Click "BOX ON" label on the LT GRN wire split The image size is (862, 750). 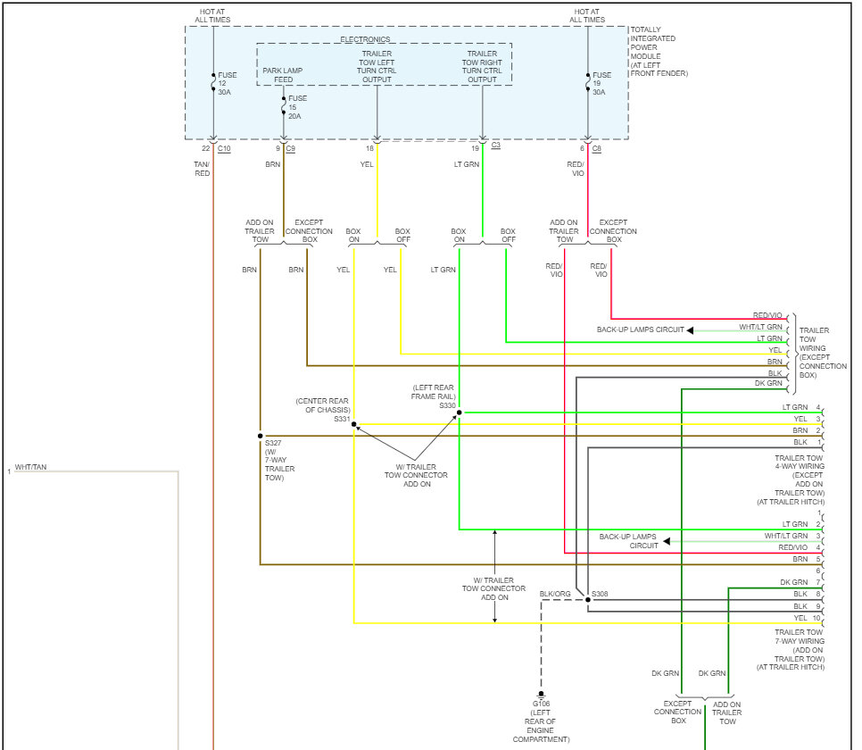[x=459, y=236]
